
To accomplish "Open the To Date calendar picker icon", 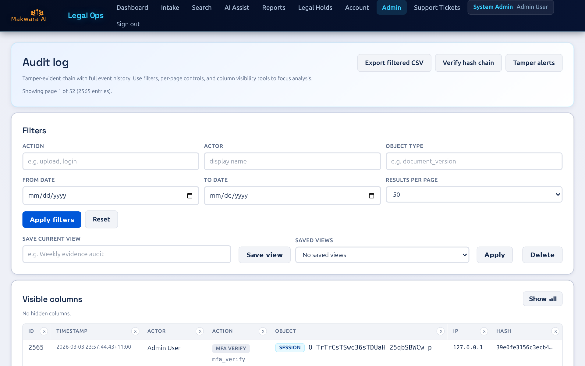I will [371, 196].
